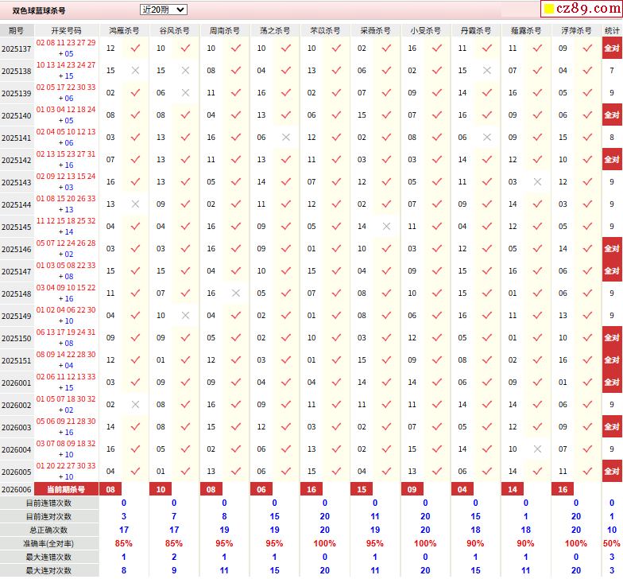Click the 全对 badge in row 2026003

point(612,427)
